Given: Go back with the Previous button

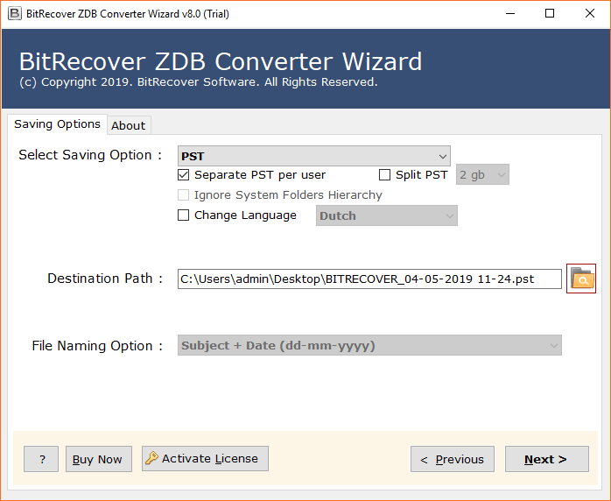Looking at the screenshot, I should tap(453, 459).
